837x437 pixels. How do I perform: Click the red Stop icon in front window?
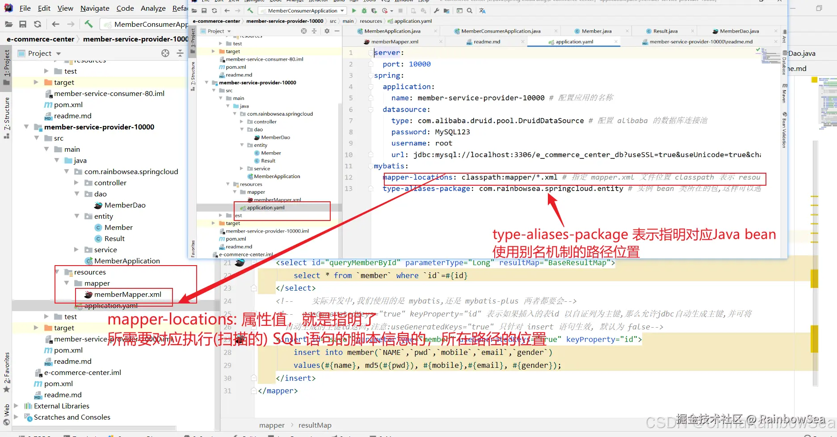click(400, 11)
